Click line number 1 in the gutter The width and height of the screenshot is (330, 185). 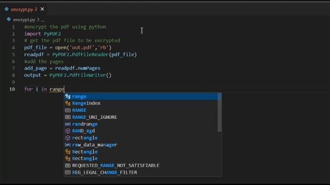tap(13, 27)
